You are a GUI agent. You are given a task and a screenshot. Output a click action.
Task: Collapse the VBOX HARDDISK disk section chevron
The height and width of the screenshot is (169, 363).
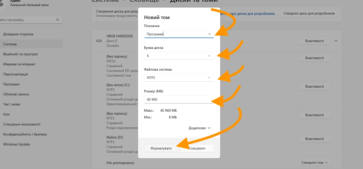[x=336, y=41]
